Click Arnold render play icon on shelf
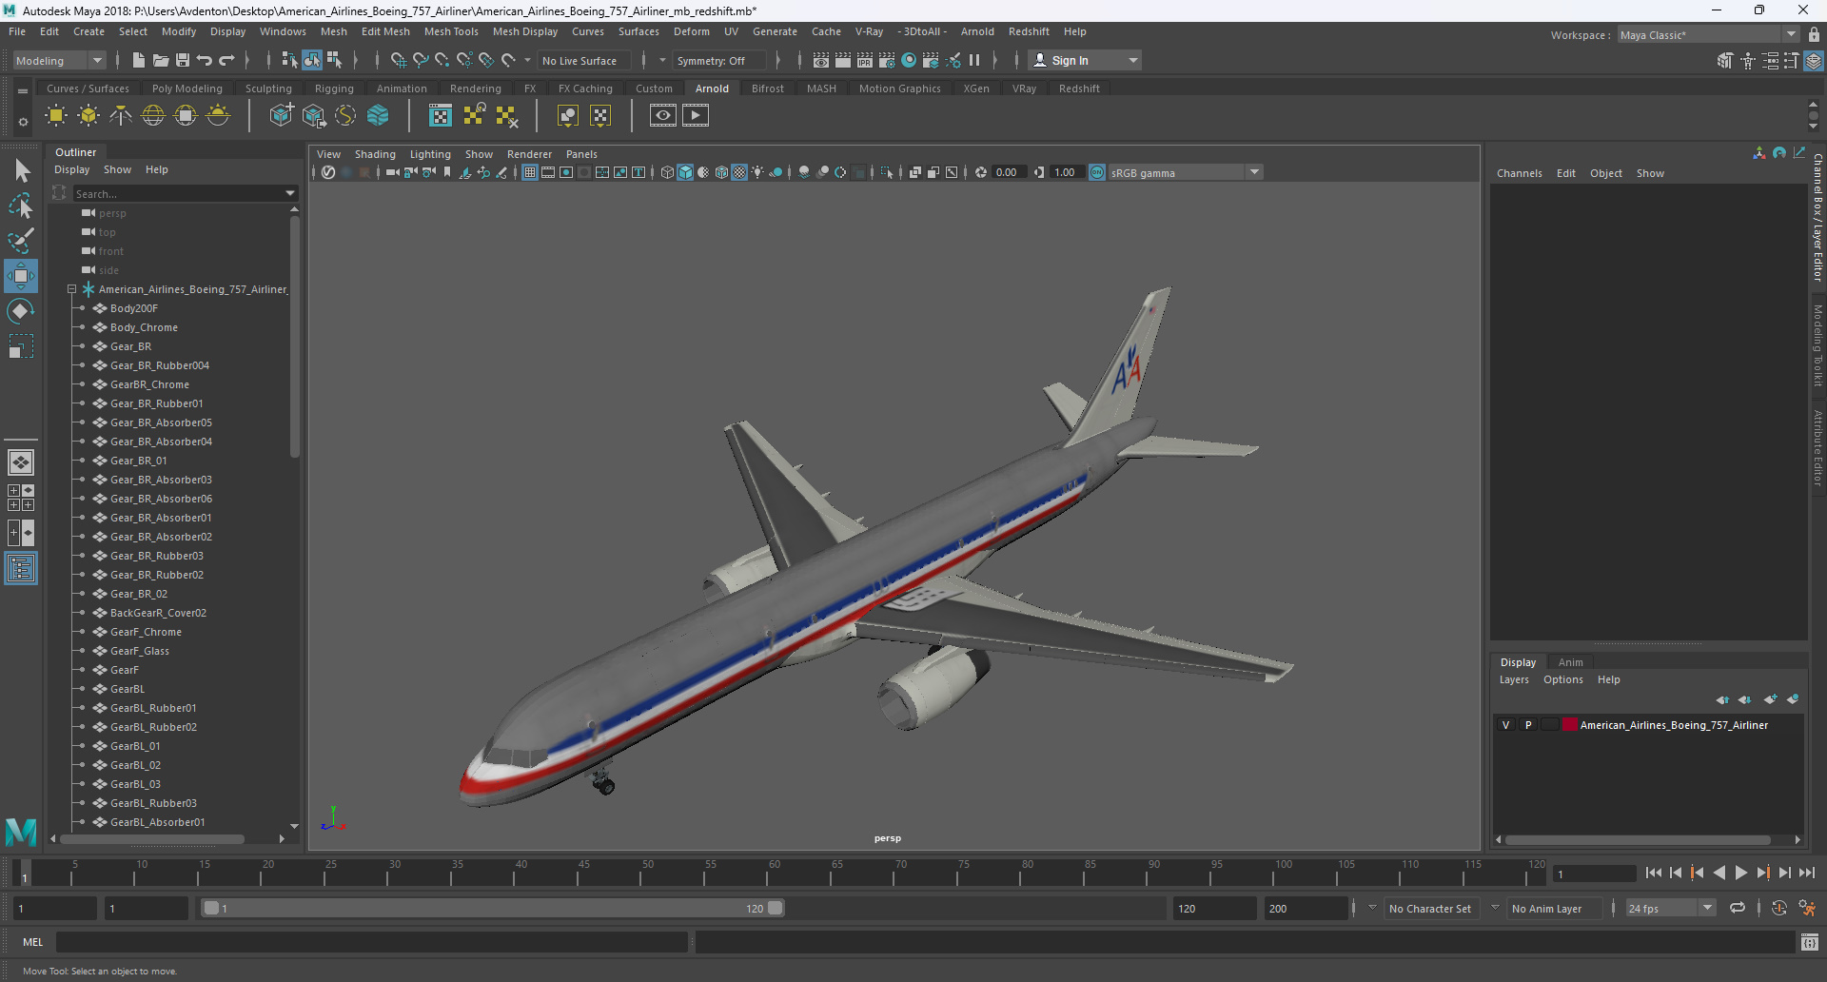Image resolution: width=1827 pixels, height=982 pixels. 696,116
